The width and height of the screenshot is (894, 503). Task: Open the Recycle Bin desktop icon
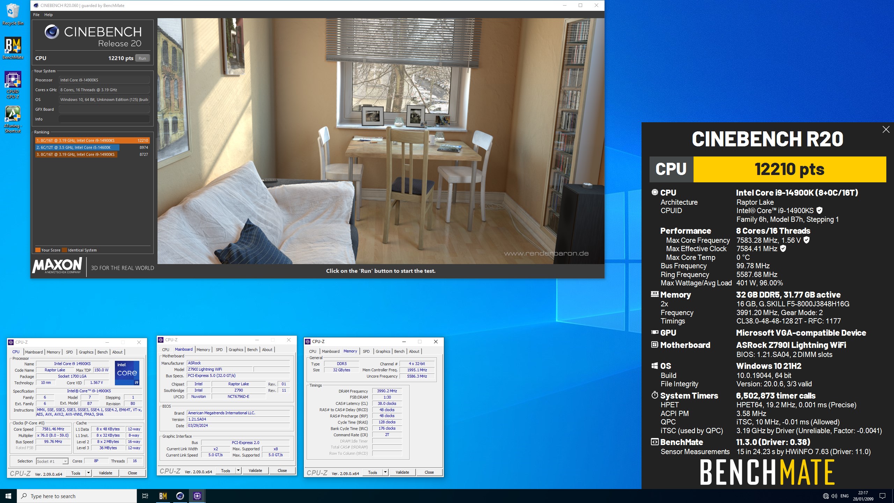click(x=13, y=14)
